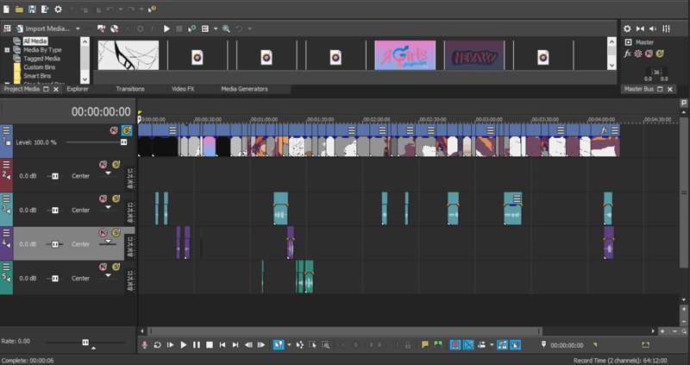Mute audio track 4
Image resolution: width=690 pixels, height=365 pixels.
[x=103, y=232]
